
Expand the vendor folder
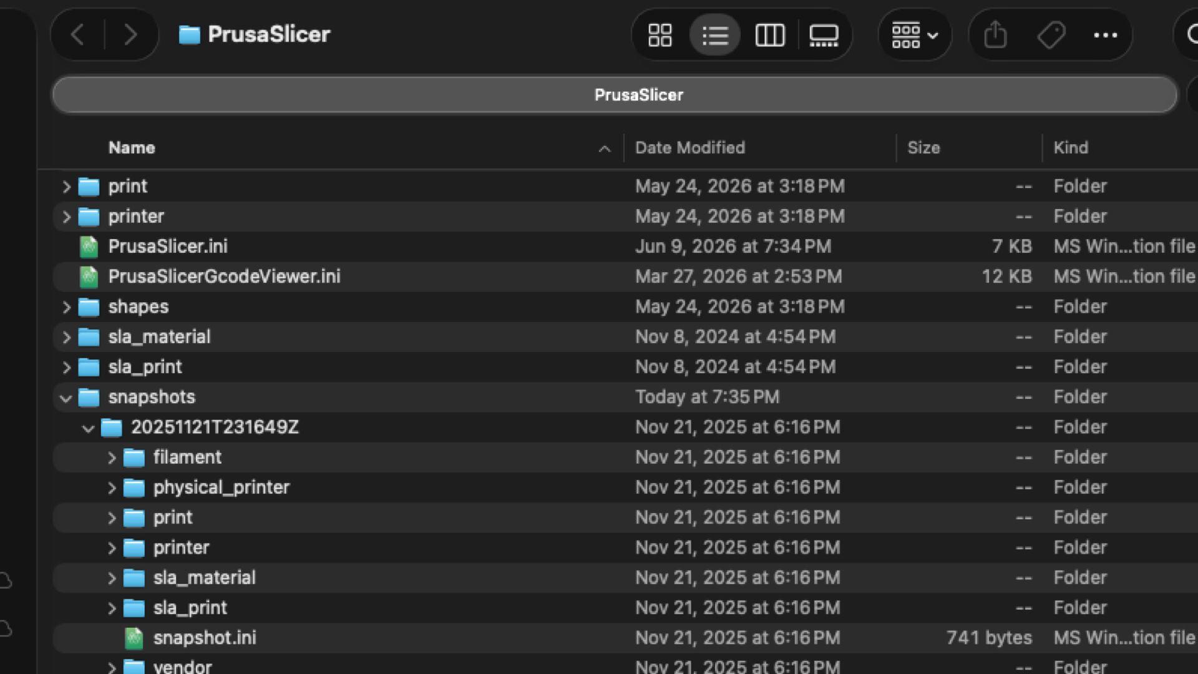tap(112, 667)
